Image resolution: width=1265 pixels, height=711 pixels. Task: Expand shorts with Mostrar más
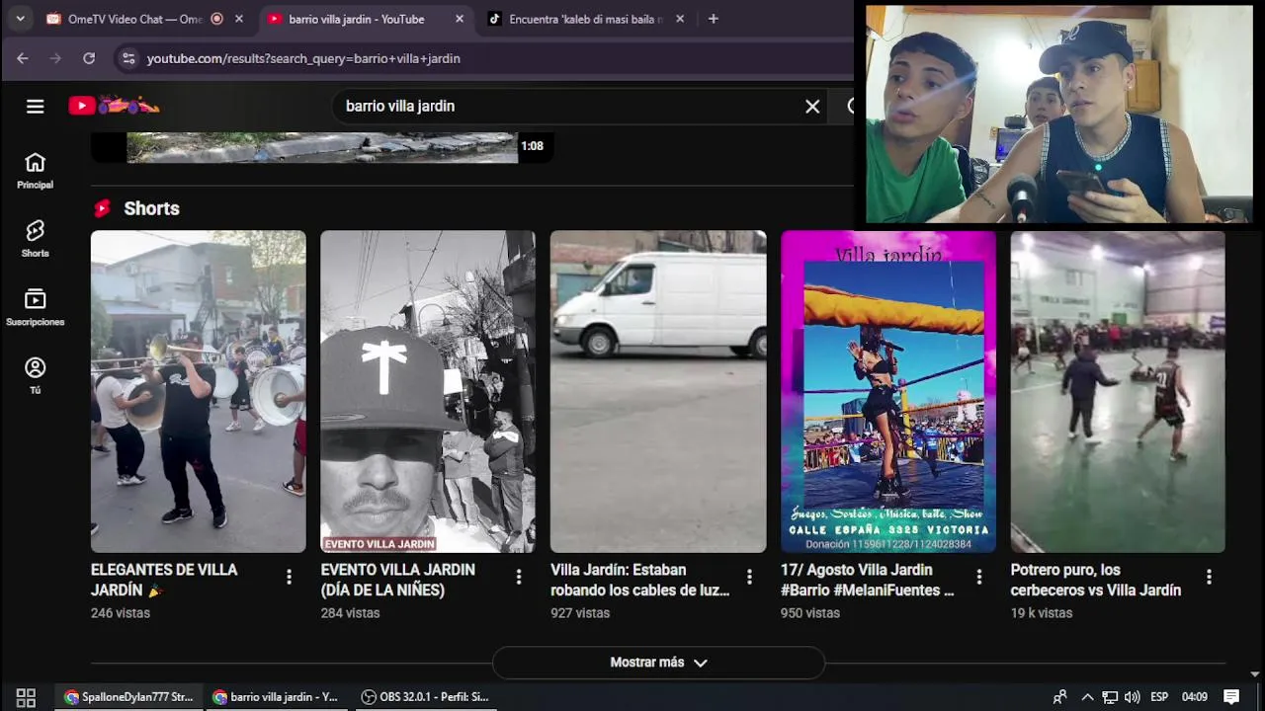(x=658, y=663)
